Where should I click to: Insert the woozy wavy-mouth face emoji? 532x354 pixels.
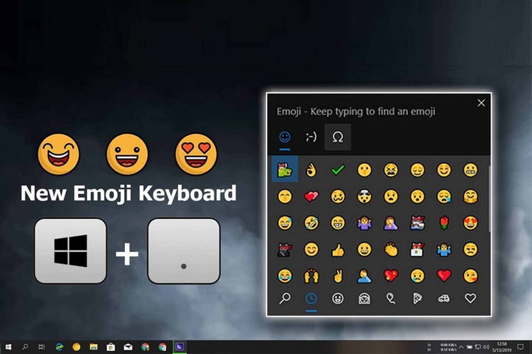pos(338,196)
